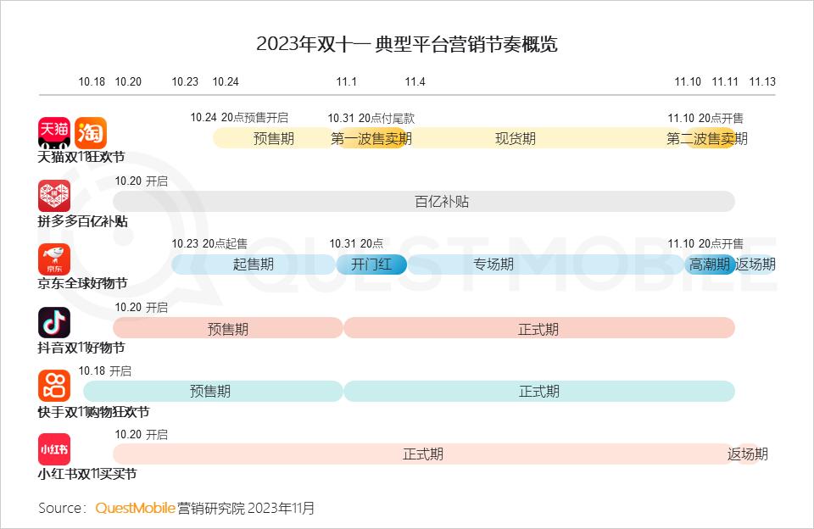Click the JD 返场期 label
The width and height of the screenshot is (814, 529).
coord(755,264)
